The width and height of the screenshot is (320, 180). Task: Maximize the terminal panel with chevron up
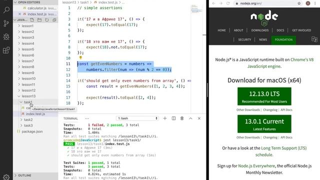pyautogui.click(x=190, y=118)
